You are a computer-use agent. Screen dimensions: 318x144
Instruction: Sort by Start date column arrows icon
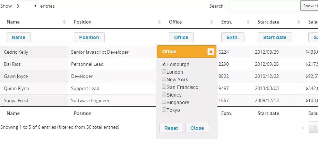[x=299, y=22]
